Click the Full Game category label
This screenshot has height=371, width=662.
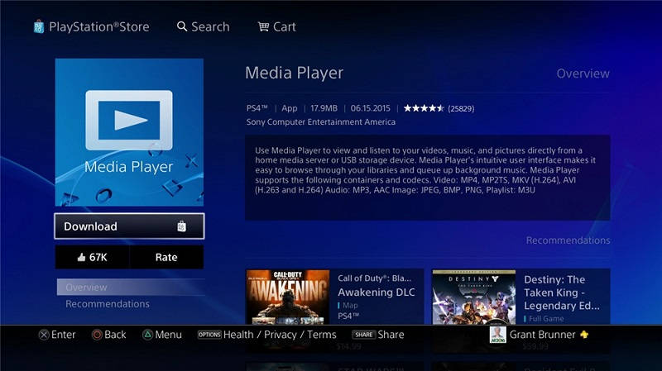[x=546, y=319]
